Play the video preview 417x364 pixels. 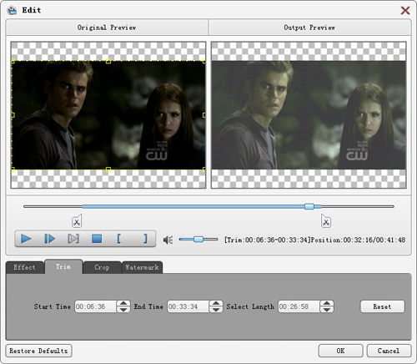coord(26,239)
